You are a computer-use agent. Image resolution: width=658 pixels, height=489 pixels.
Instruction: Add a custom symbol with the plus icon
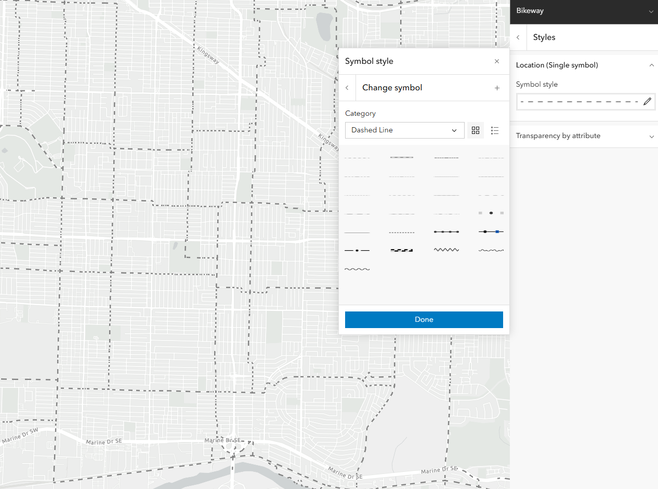(x=497, y=88)
